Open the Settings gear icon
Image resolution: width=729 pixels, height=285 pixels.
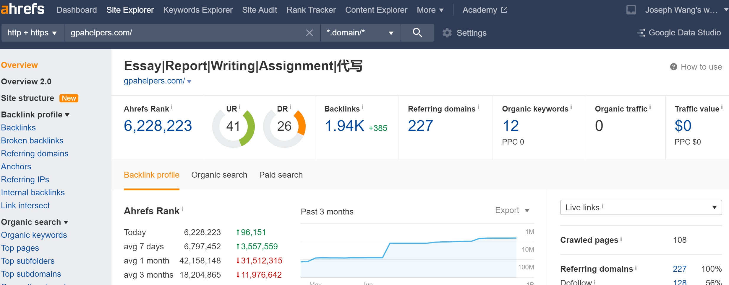tap(447, 33)
